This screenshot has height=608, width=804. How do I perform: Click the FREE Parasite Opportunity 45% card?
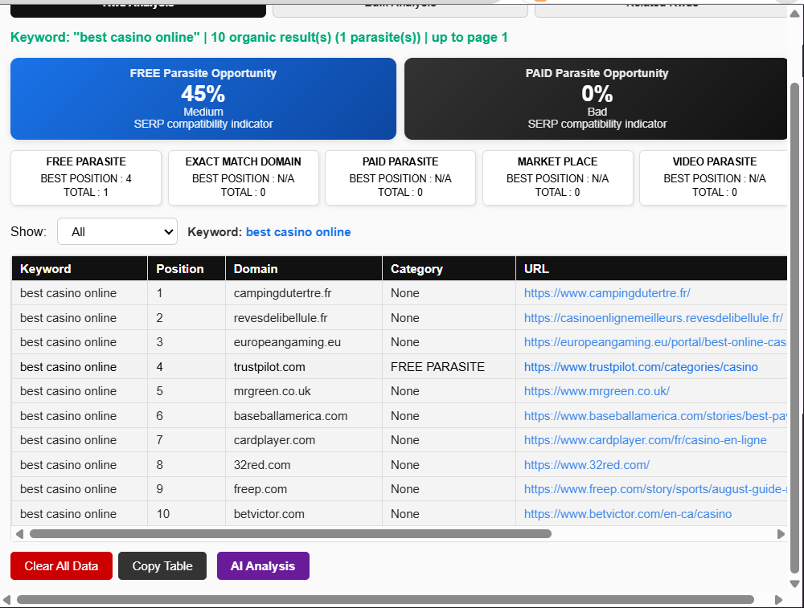(203, 98)
